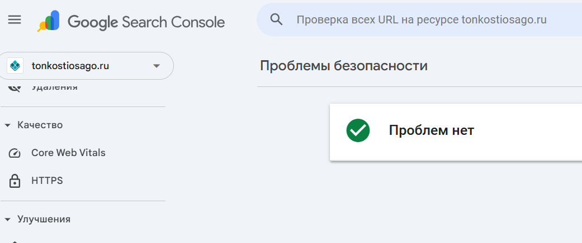This screenshot has width=582, height=243.
Task: Click the HTTPS padlock icon
Action: [15, 181]
